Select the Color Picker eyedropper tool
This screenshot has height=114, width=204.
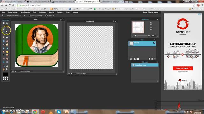pos(4,66)
